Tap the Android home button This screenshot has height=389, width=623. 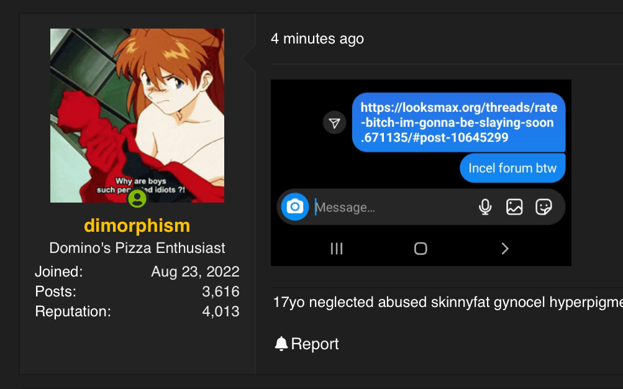(421, 249)
